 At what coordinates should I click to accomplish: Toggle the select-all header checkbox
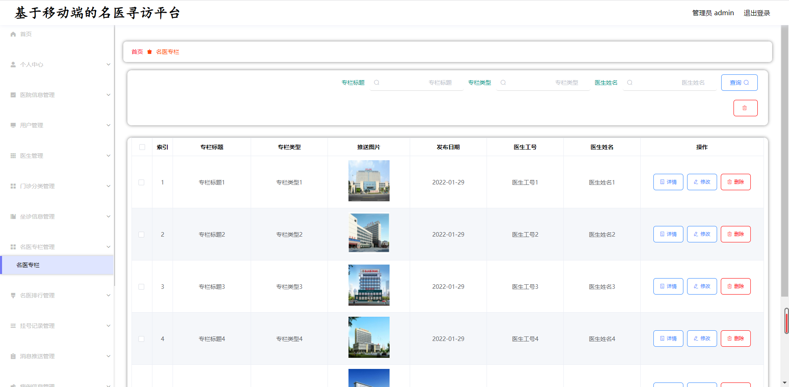pyautogui.click(x=142, y=147)
